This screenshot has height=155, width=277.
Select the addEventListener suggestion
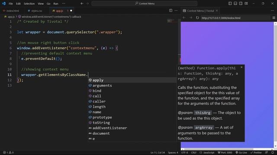[132, 128]
